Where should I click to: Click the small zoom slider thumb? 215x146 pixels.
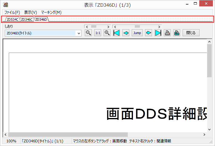(94, 26)
